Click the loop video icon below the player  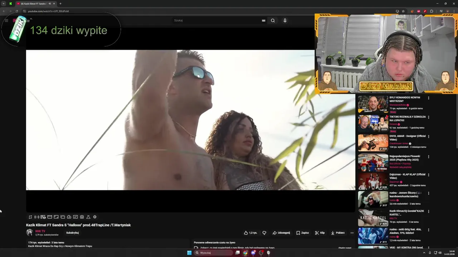click(x=30, y=217)
